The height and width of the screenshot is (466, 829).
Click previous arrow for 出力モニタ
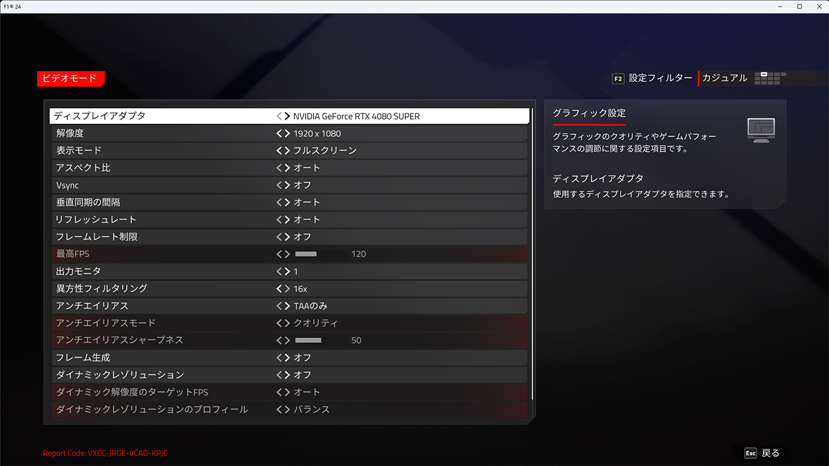coord(279,271)
